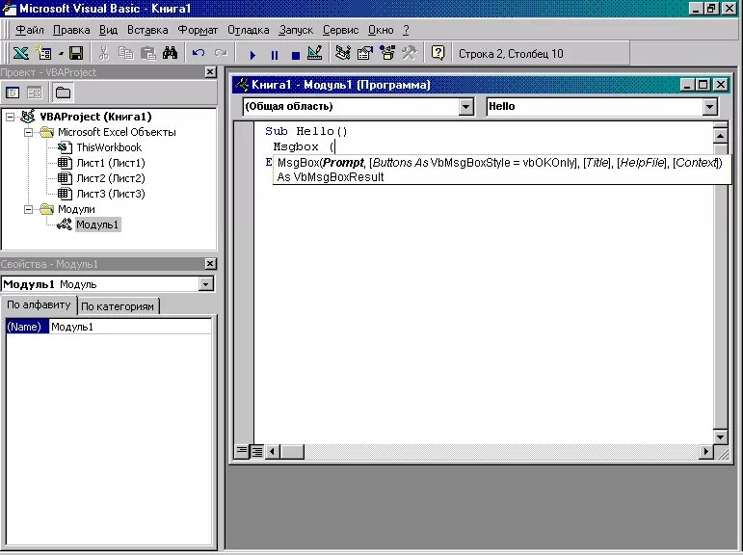
Task: Switch to По алфавиту tab
Action: pos(39,304)
